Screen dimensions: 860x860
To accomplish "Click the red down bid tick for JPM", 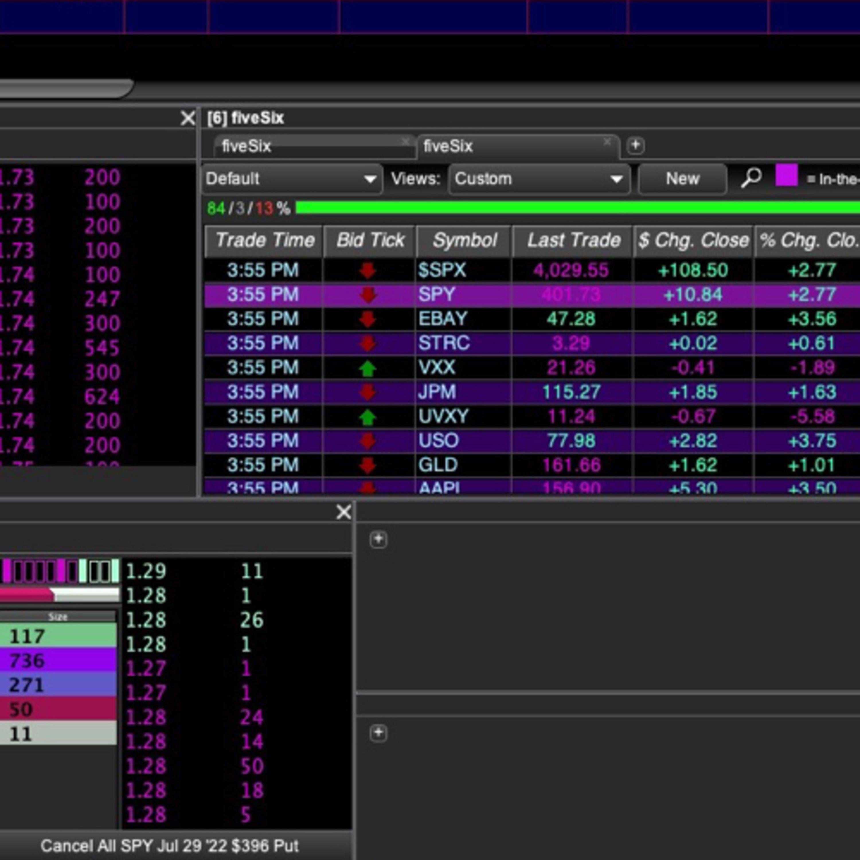I will 368,392.
